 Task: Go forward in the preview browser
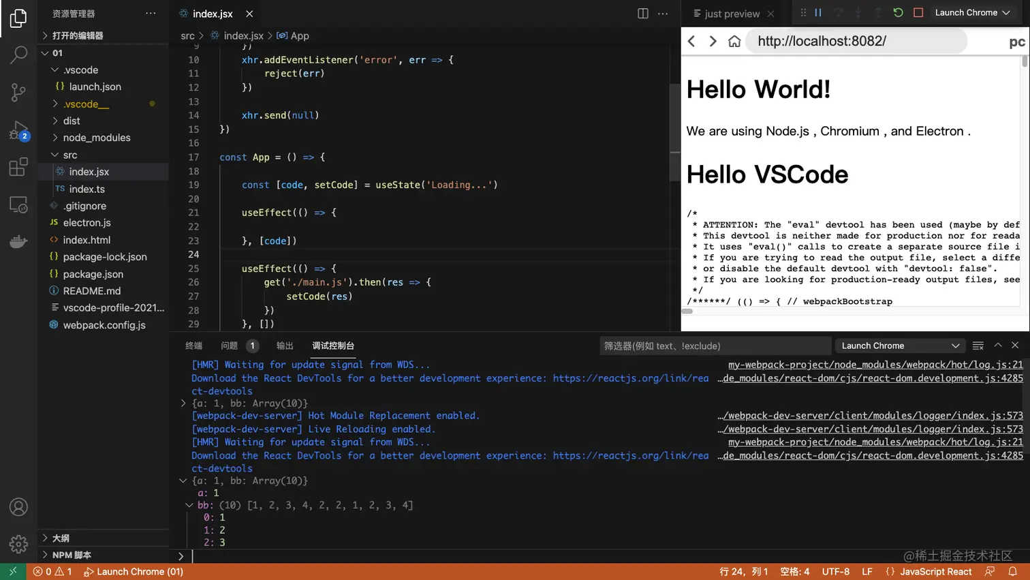(713, 42)
